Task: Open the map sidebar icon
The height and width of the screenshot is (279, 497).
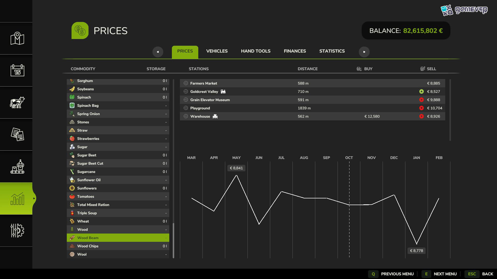Action: (17, 38)
